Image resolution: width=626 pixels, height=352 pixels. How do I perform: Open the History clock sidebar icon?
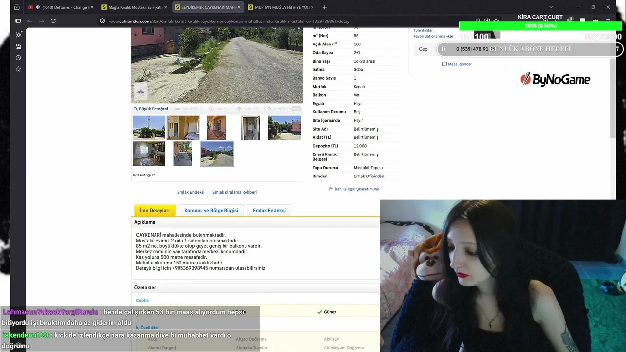18,58
